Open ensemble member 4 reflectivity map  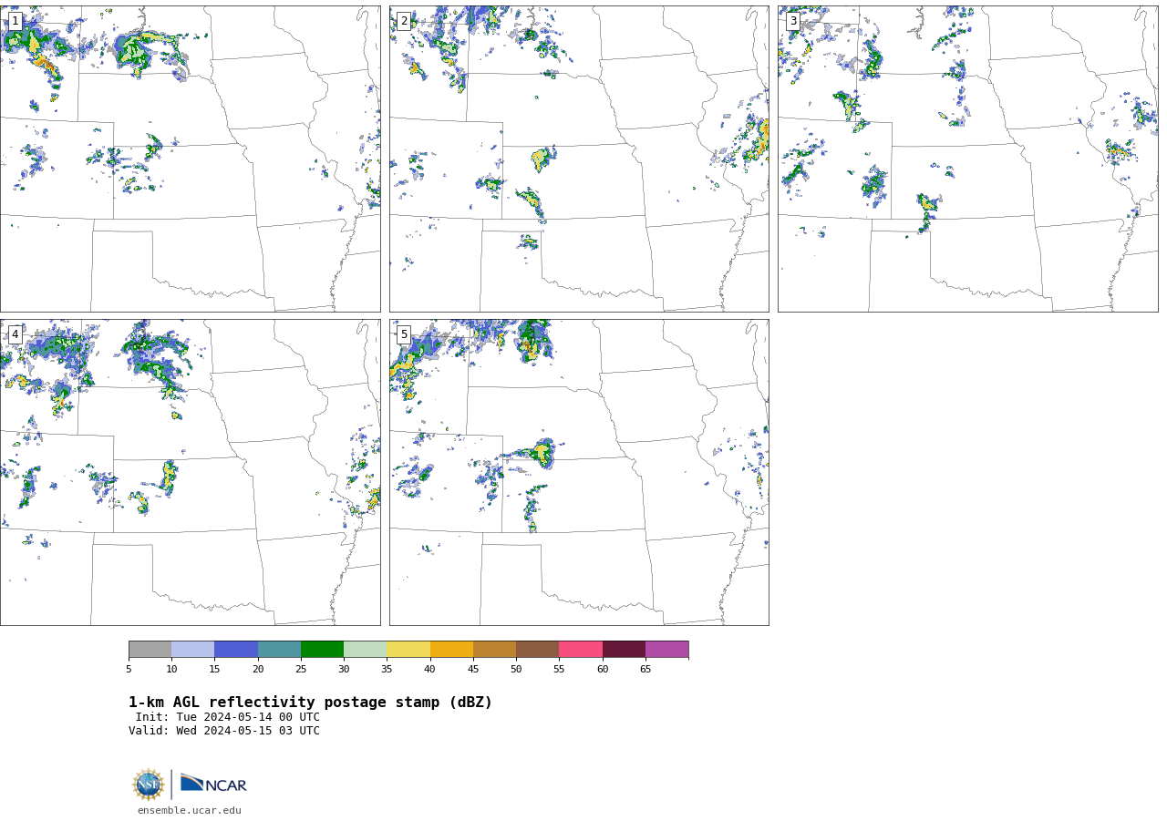click(x=190, y=472)
